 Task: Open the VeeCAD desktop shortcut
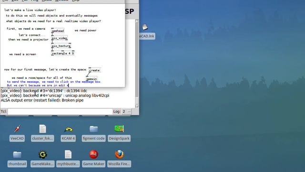click(17, 133)
